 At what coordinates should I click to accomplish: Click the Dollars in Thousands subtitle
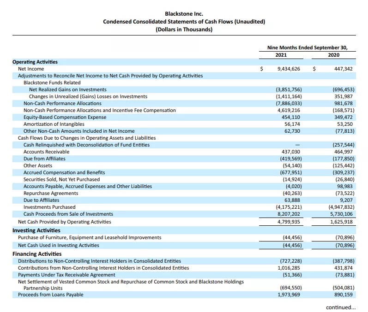click(184, 29)
